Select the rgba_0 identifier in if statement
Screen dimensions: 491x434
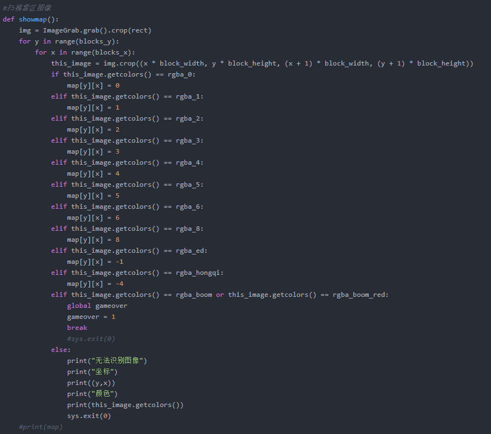click(x=180, y=74)
